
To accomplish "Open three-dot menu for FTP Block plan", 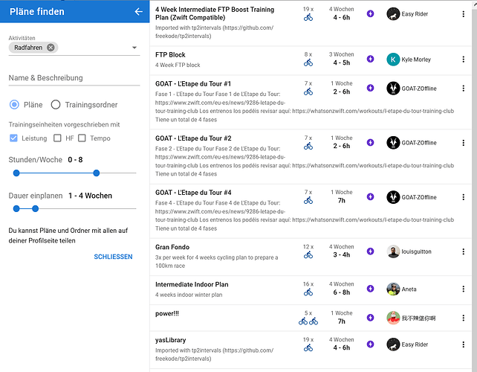I will coord(463,59).
